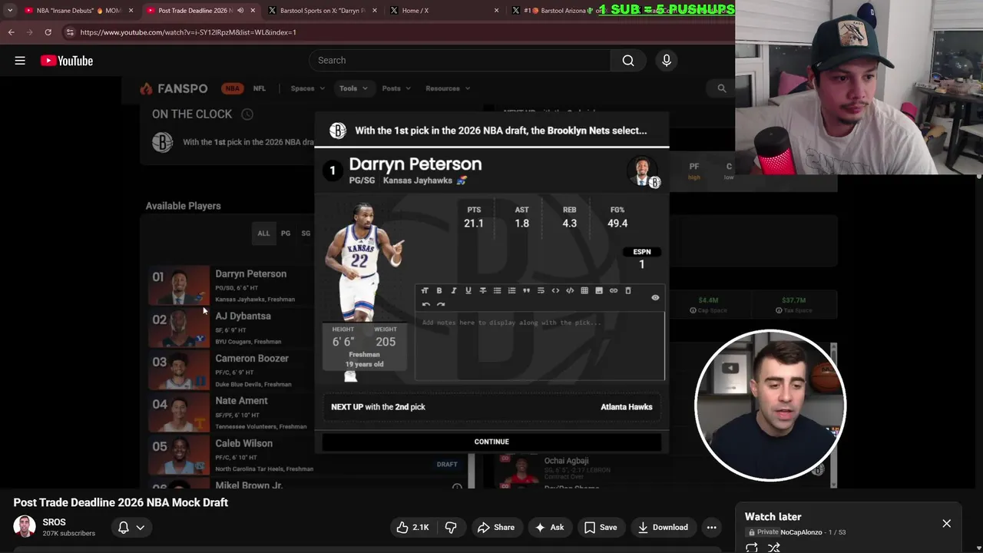The width and height of the screenshot is (983, 553).
Task: Like the video with thumbs up
Action: coord(412,527)
